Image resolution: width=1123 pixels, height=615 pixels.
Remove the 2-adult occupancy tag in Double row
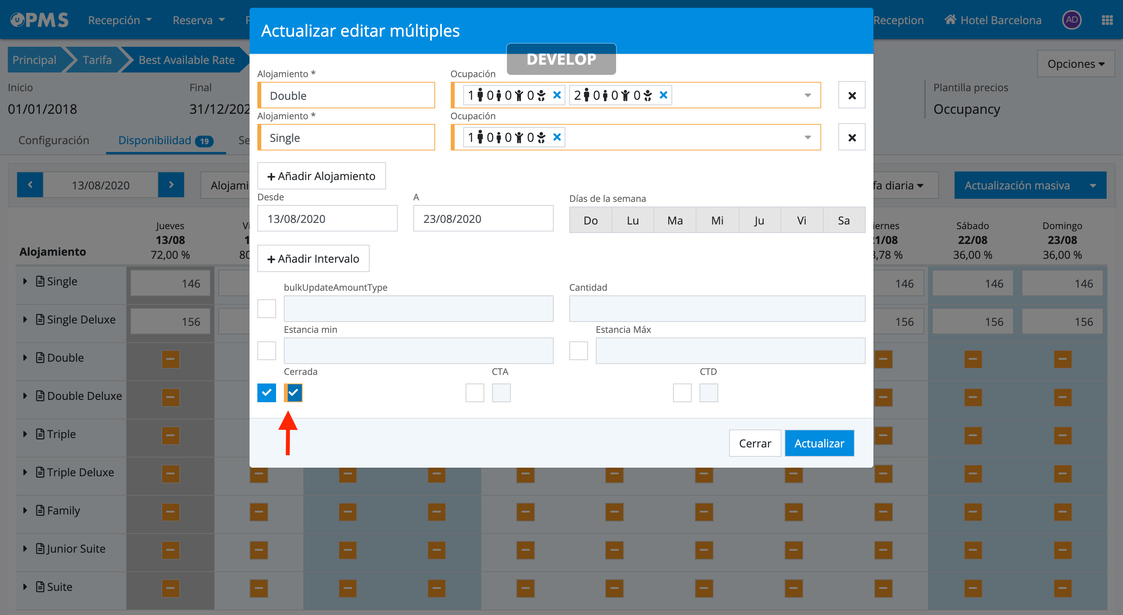point(663,95)
